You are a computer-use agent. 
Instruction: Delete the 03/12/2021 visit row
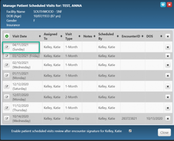168,56
